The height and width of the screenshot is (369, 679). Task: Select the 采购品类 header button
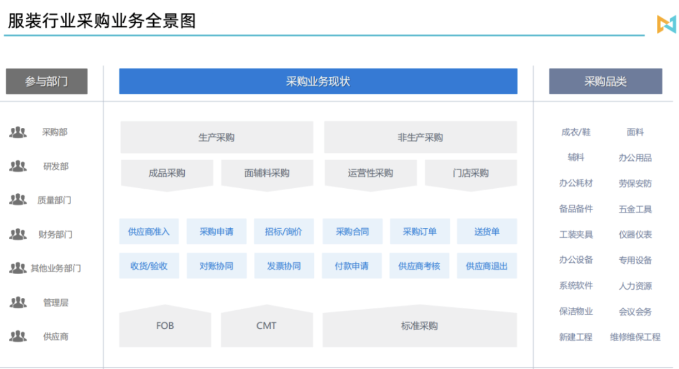point(605,81)
